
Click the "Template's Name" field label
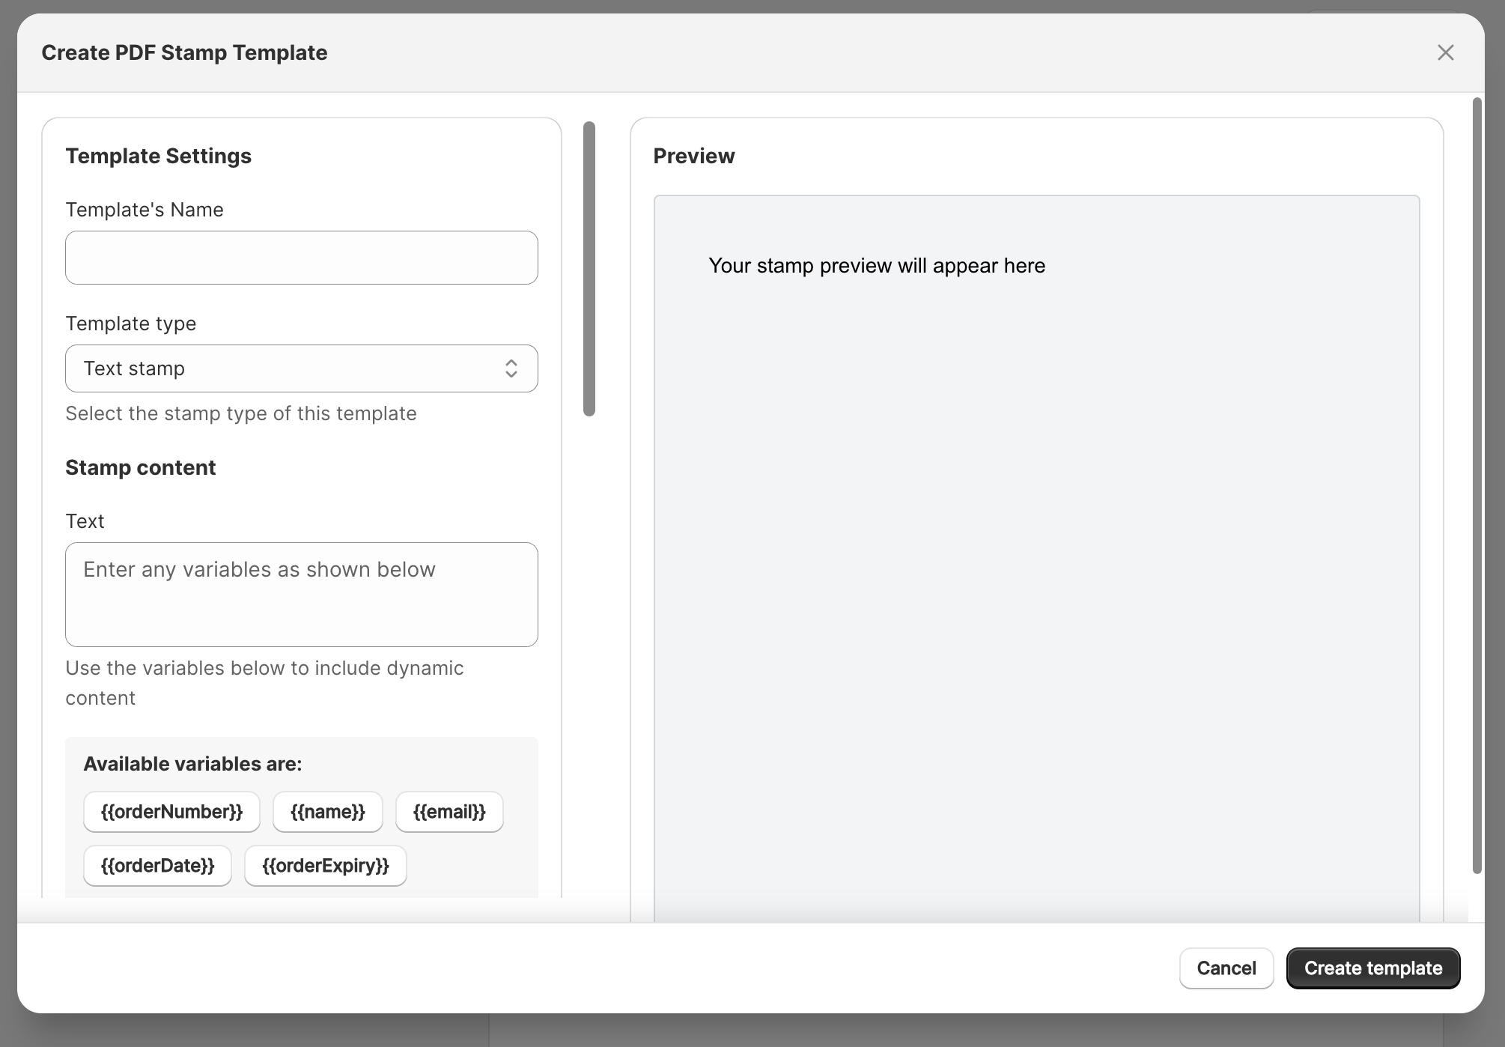pyautogui.click(x=145, y=210)
